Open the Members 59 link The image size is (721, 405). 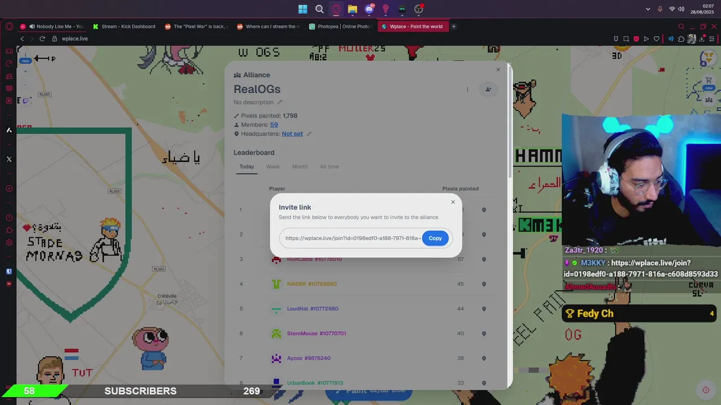click(x=274, y=125)
